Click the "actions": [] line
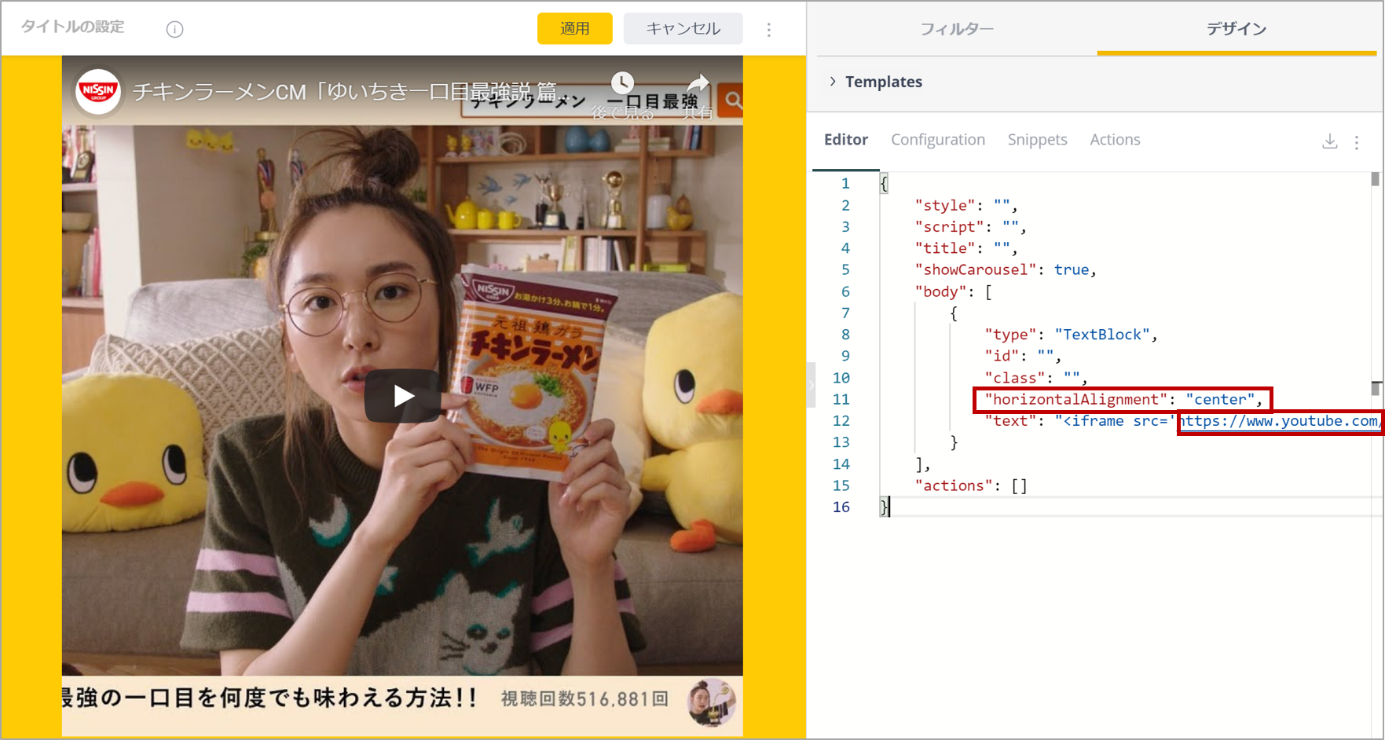The width and height of the screenshot is (1385, 740). point(971,485)
